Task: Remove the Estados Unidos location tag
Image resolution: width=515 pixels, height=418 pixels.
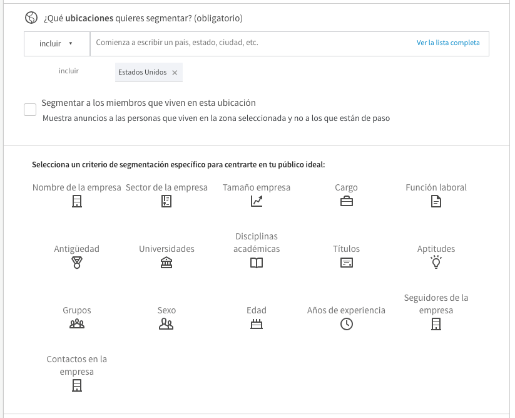Action: [175, 73]
